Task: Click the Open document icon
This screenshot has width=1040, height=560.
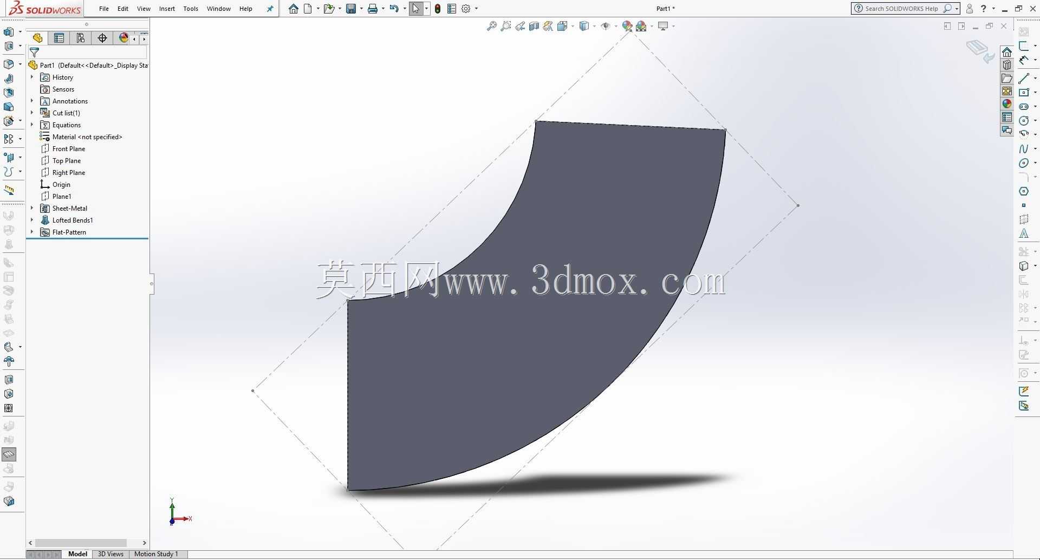Action: [328, 9]
